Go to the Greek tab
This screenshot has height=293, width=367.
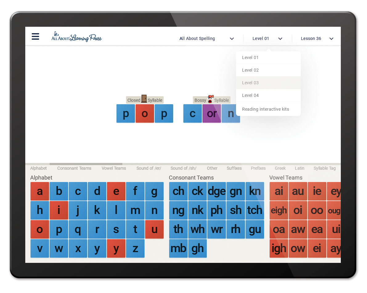[280, 168]
